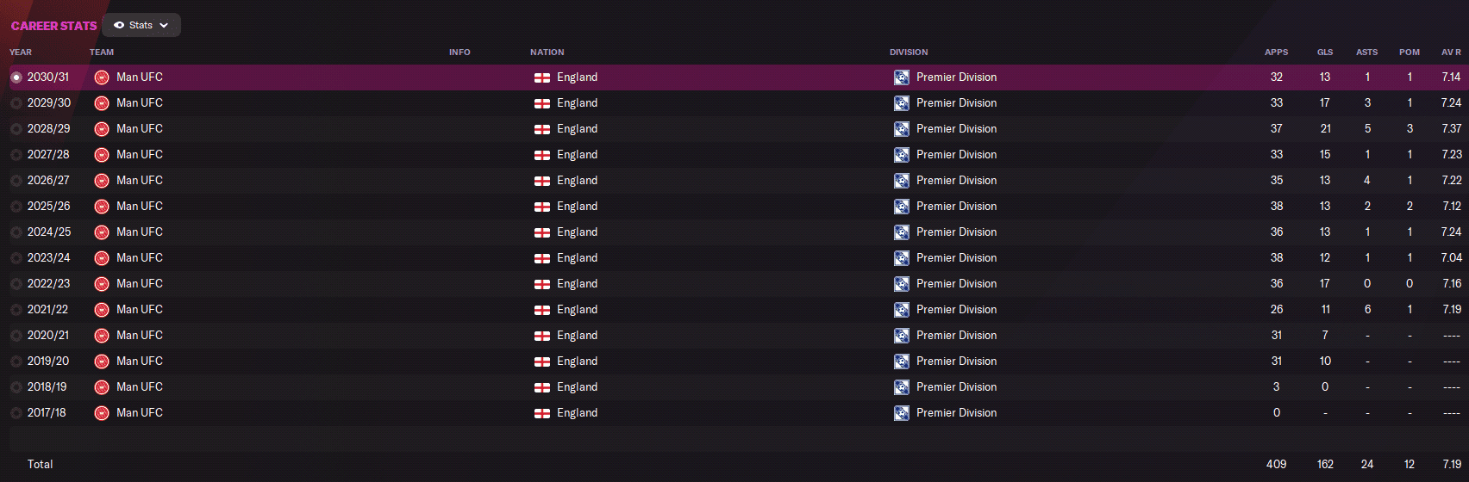1469x482 pixels.
Task: Open Man UFC link in 2027/28 row
Action: click(x=140, y=155)
